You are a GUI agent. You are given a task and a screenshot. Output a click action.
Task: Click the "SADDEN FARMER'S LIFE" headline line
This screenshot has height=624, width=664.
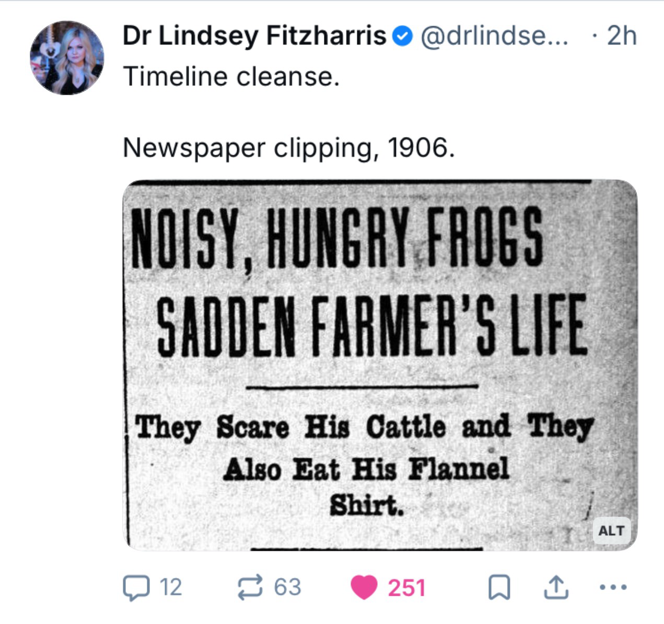(x=370, y=325)
